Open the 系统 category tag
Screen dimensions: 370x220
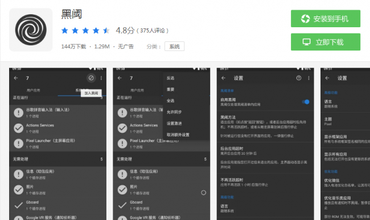point(174,46)
